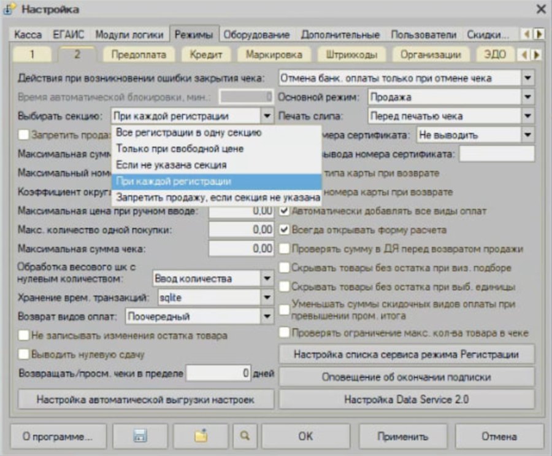This screenshot has height=456, width=552.
Task: Open 'Настройка Data Service 2.0'
Action: click(407, 400)
